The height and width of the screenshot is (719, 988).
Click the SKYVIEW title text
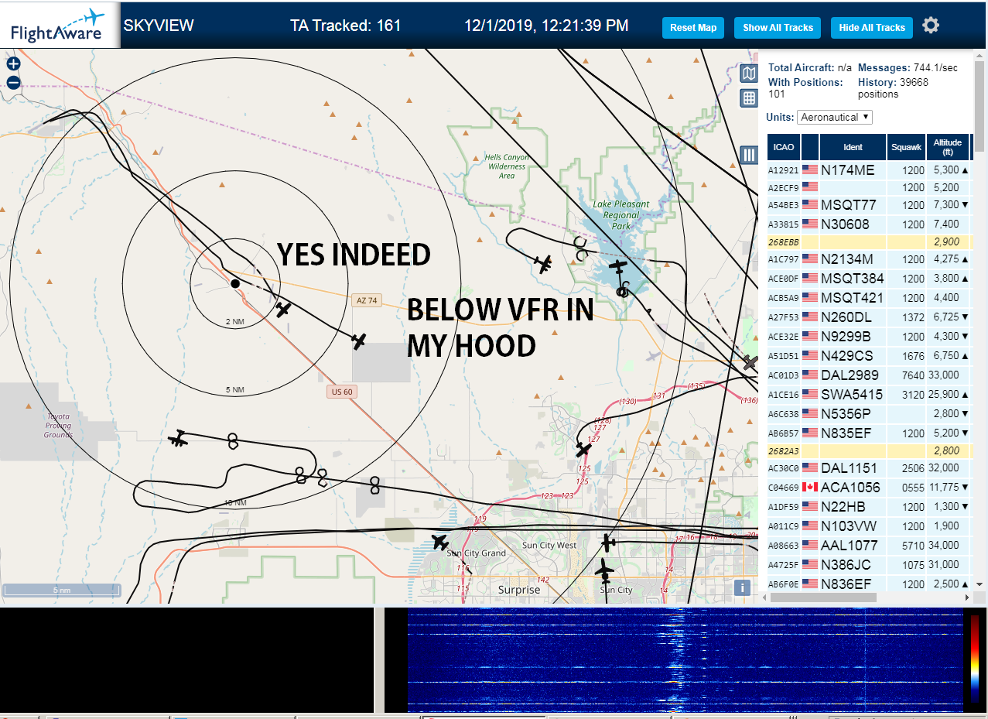tap(159, 25)
